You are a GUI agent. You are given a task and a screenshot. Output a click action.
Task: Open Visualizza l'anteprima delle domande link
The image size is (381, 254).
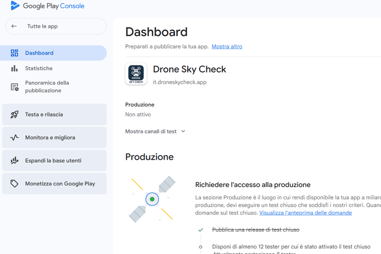(x=306, y=213)
